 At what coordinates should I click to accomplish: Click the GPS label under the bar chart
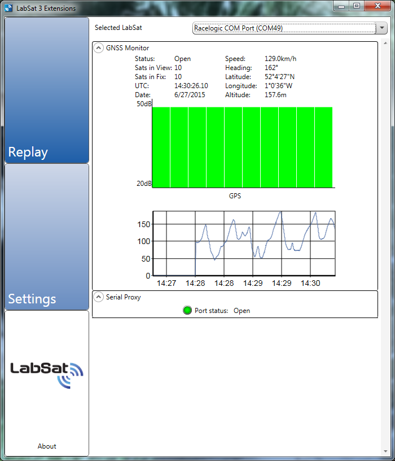point(235,196)
